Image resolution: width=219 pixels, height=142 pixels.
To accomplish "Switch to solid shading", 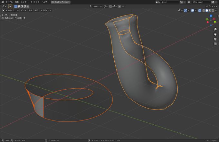I will [x=207, y=11].
